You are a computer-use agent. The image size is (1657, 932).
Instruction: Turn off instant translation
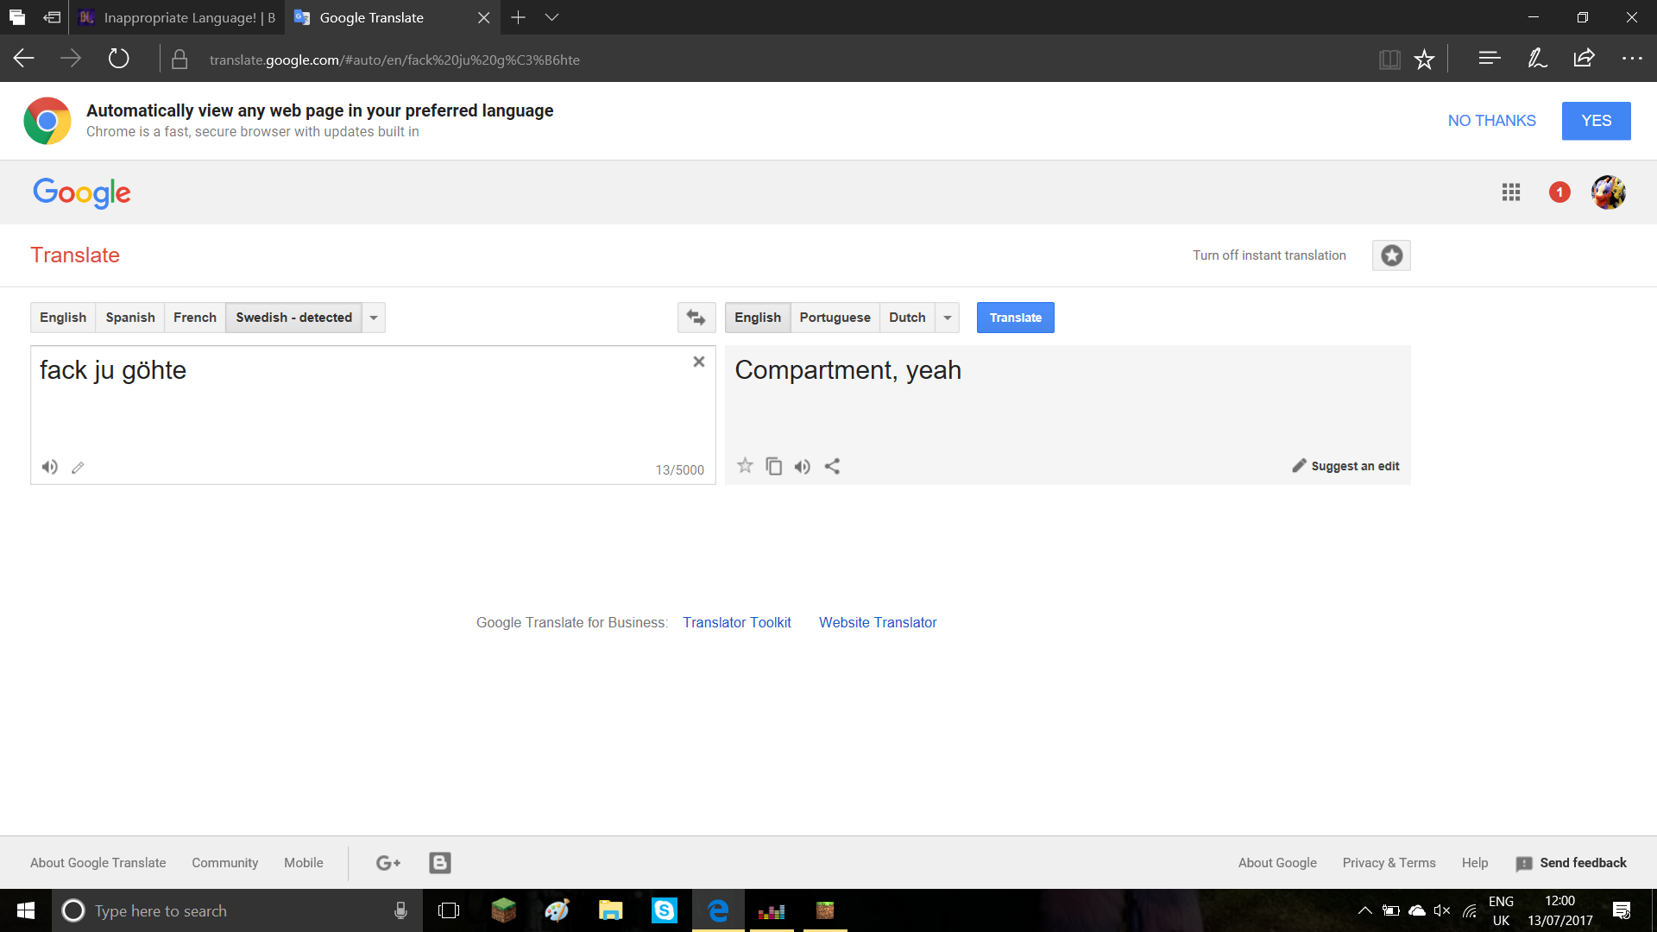tap(1269, 255)
